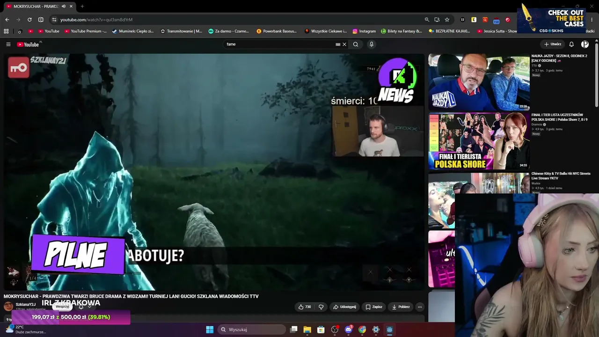Click the taskbar Wyszukaj search box

252,330
